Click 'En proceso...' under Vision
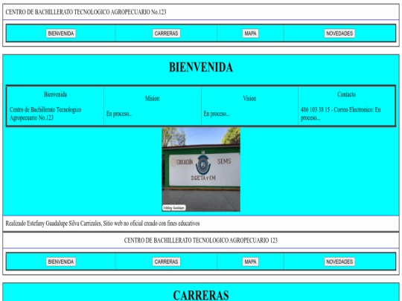Image resolution: width=402 pixels, height=301 pixels. point(217,114)
